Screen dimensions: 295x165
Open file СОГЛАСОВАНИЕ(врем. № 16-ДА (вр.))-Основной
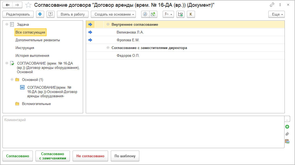[52, 92]
